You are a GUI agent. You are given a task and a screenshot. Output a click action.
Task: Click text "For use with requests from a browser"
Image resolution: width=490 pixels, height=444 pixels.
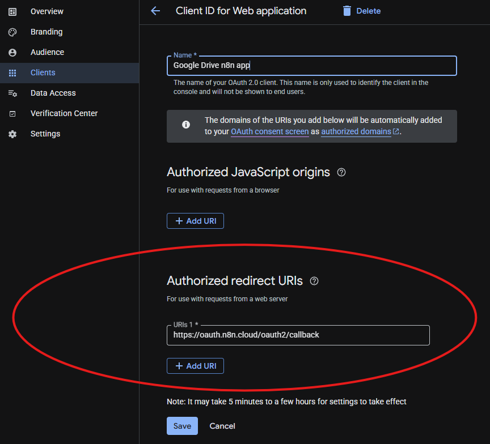pos(223,190)
